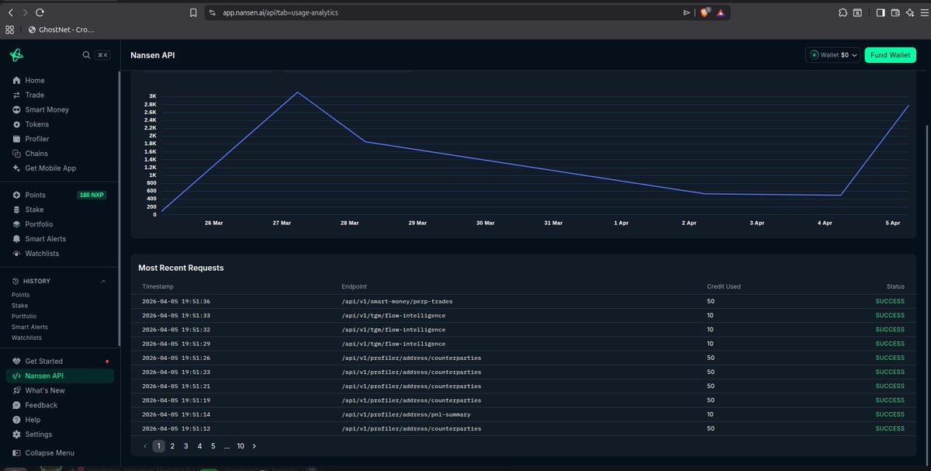The width and height of the screenshot is (931, 471).
Task: Open the Tokens page
Action: coord(36,124)
